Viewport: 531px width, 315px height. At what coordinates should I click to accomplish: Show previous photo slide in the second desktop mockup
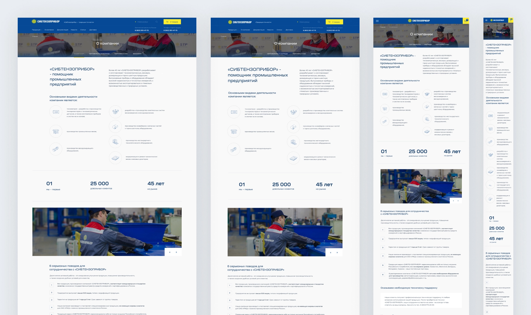331,253
